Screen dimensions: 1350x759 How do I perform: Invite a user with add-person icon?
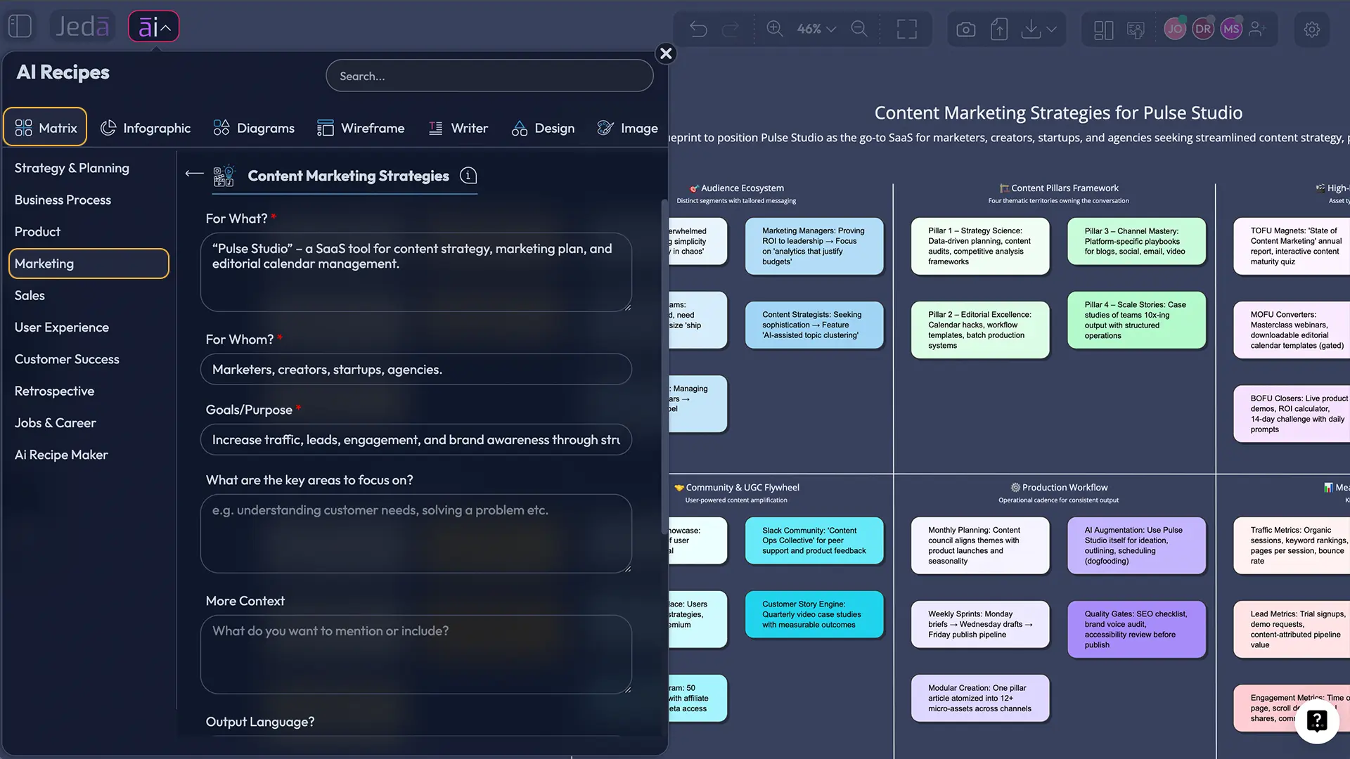point(1258,29)
